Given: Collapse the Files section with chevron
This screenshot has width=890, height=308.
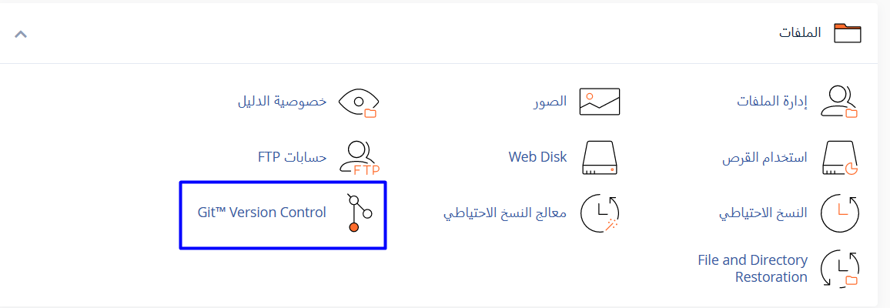Looking at the screenshot, I should point(21,34).
